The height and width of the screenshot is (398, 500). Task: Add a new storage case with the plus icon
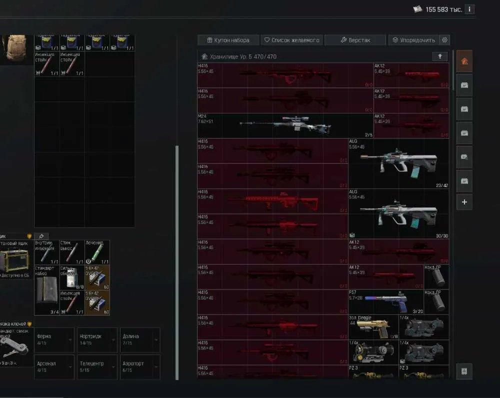click(x=464, y=202)
